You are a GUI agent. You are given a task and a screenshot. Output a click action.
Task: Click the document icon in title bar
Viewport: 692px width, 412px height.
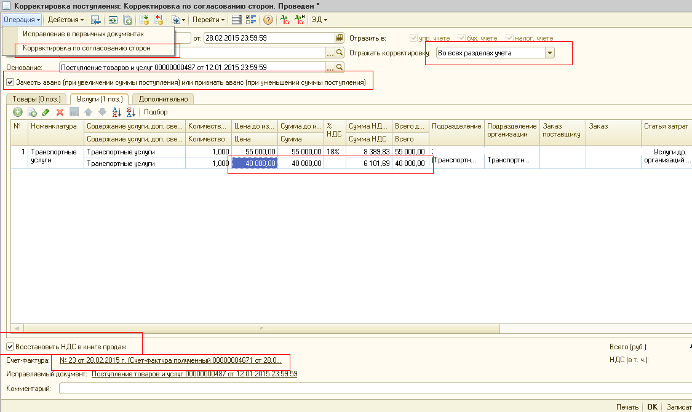click(x=7, y=6)
